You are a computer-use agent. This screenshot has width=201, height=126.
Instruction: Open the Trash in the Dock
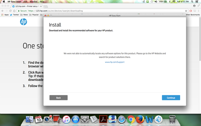click(172, 119)
